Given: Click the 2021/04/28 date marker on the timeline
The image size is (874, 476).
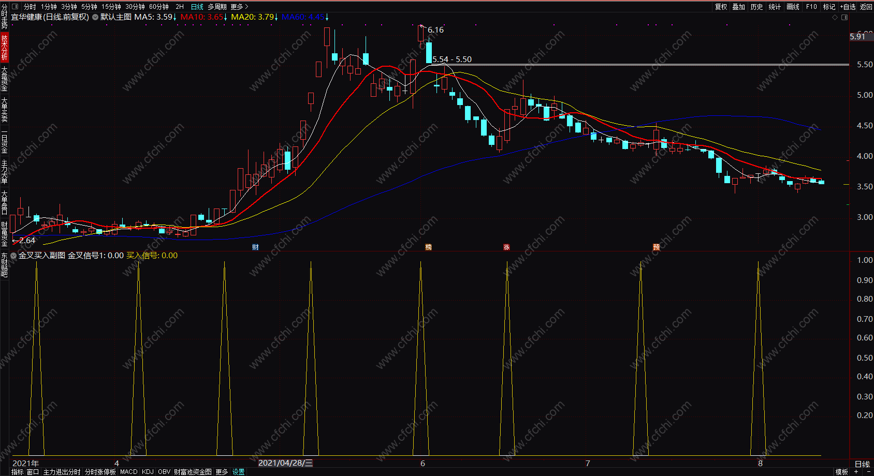Looking at the screenshot, I should [285, 463].
